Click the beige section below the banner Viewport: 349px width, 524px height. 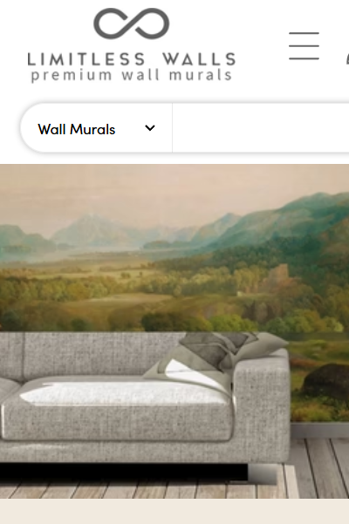(x=174, y=511)
